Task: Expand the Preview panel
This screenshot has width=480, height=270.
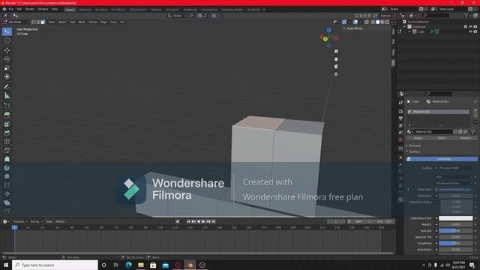Action: [x=415, y=145]
